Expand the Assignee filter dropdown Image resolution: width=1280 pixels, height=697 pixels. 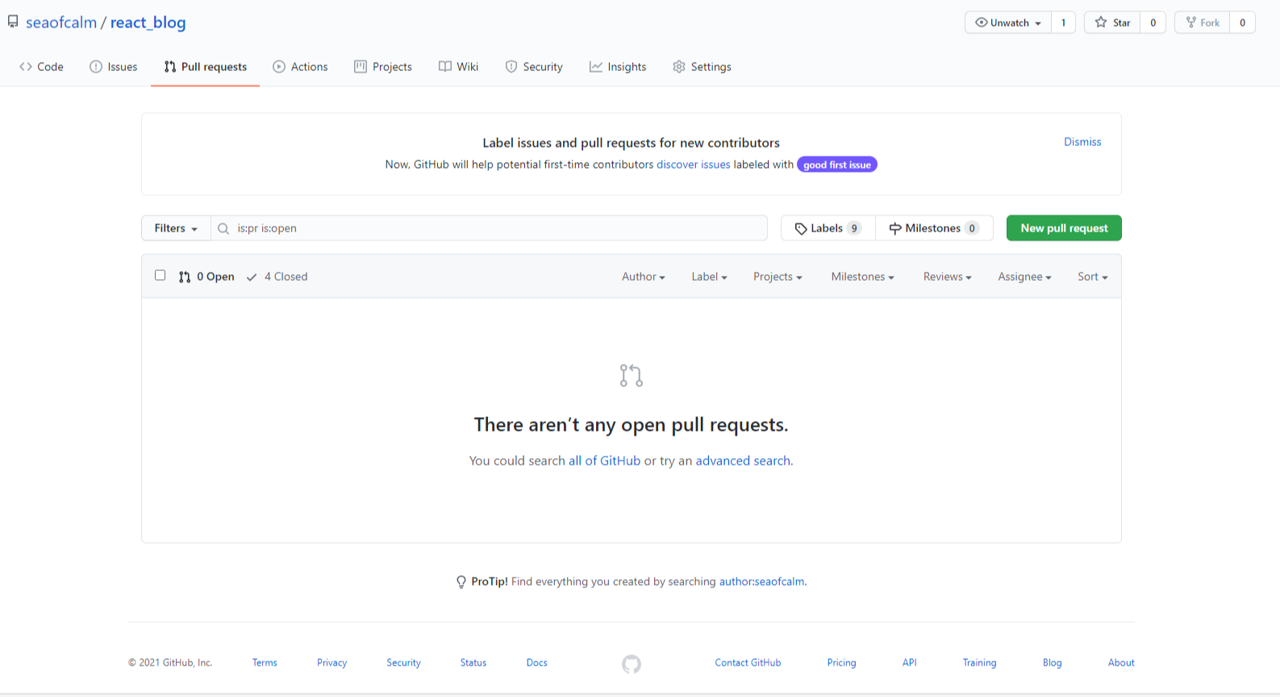(1025, 277)
